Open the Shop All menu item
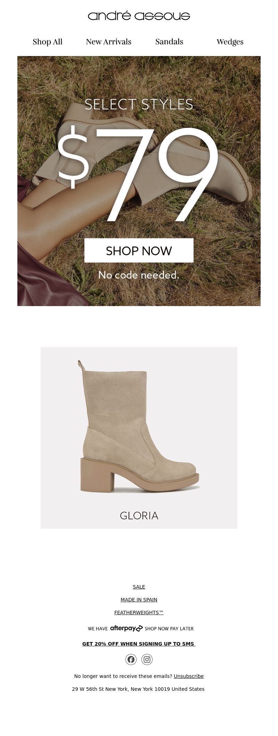This screenshot has width=278, height=736. [48, 42]
